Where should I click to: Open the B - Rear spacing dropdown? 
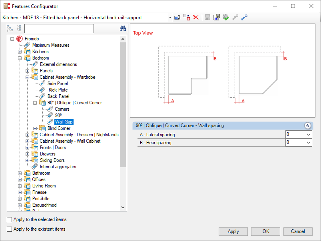point(308,143)
